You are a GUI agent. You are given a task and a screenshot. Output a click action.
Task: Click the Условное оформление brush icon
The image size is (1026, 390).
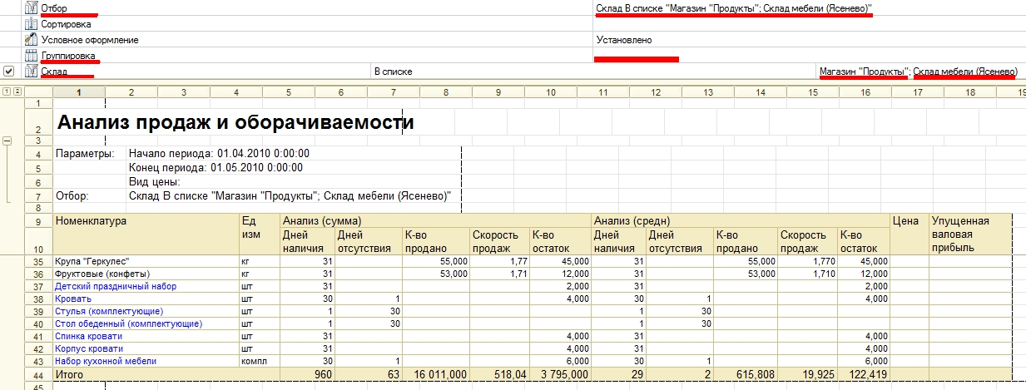32,40
